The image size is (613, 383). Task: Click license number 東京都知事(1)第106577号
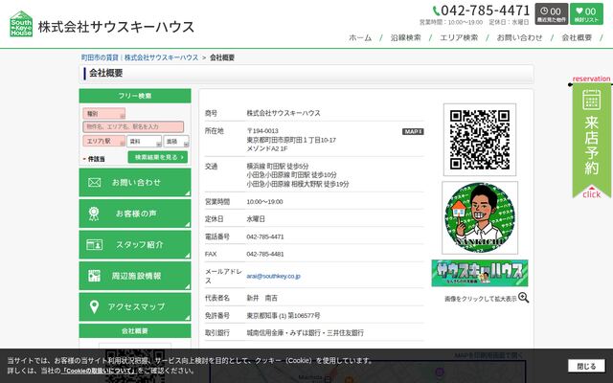[284, 315]
